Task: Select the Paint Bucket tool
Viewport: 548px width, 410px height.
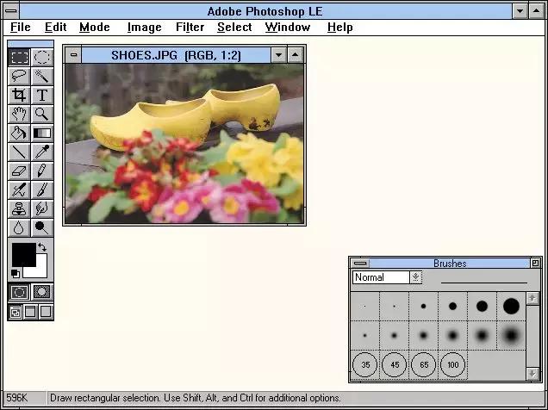Action: 19,133
